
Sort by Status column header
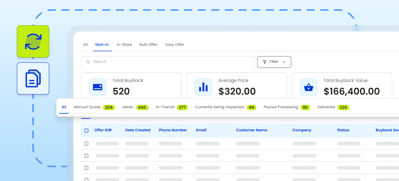point(343,130)
